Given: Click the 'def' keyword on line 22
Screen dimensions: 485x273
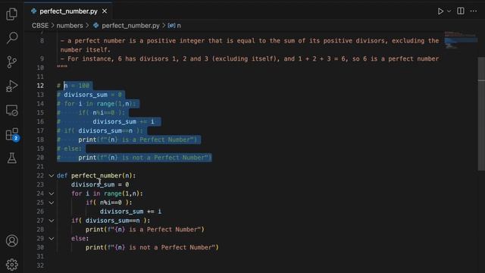Looking at the screenshot, I should tap(62, 176).
